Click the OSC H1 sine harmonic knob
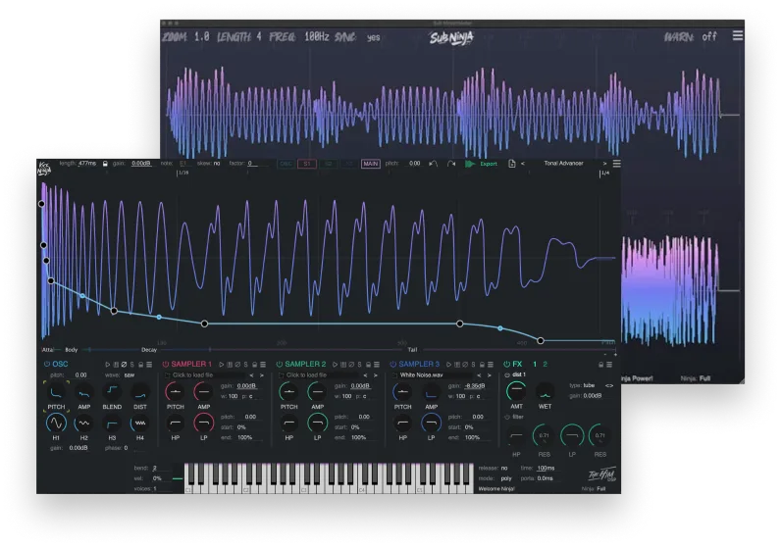The height and width of the screenshot is (548, 782). [x=56, y=423]
